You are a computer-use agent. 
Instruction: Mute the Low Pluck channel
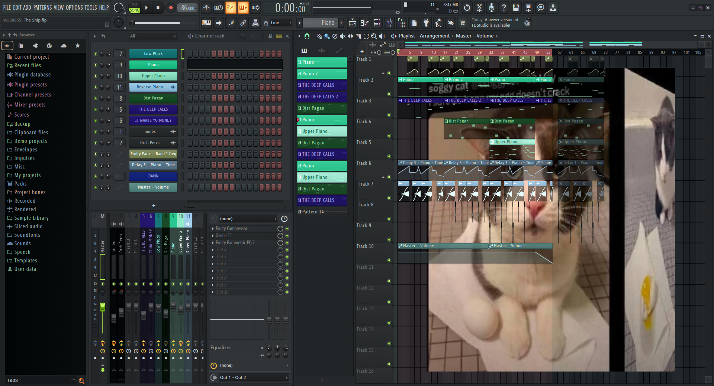(96, 54)
